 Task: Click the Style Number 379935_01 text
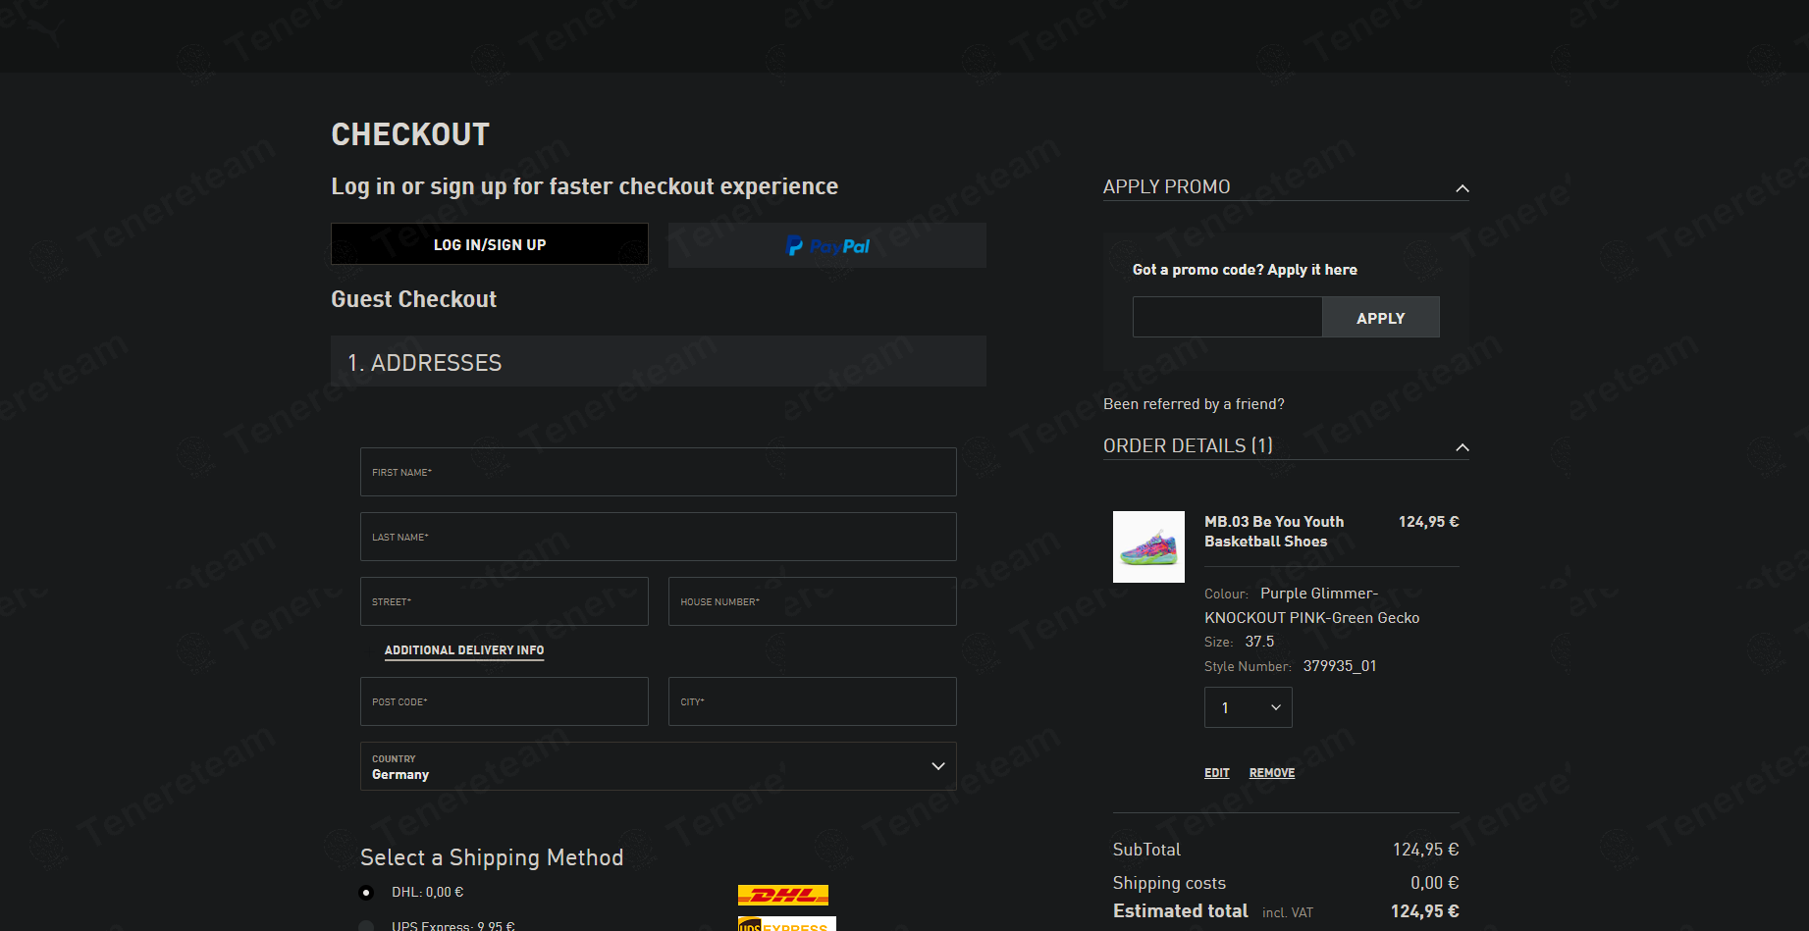(x=1291, y=666)
